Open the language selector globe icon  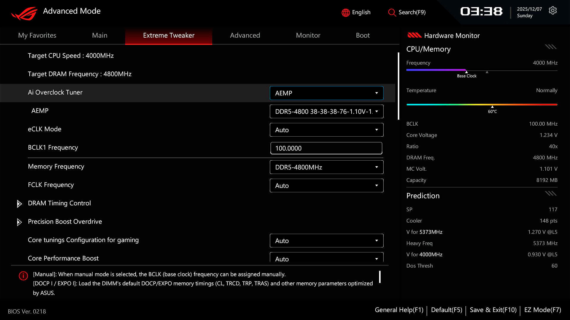(345, 12)
